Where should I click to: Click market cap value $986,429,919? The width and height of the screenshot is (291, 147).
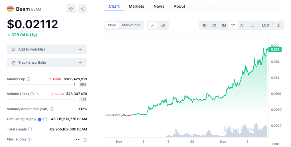point(75,79)
